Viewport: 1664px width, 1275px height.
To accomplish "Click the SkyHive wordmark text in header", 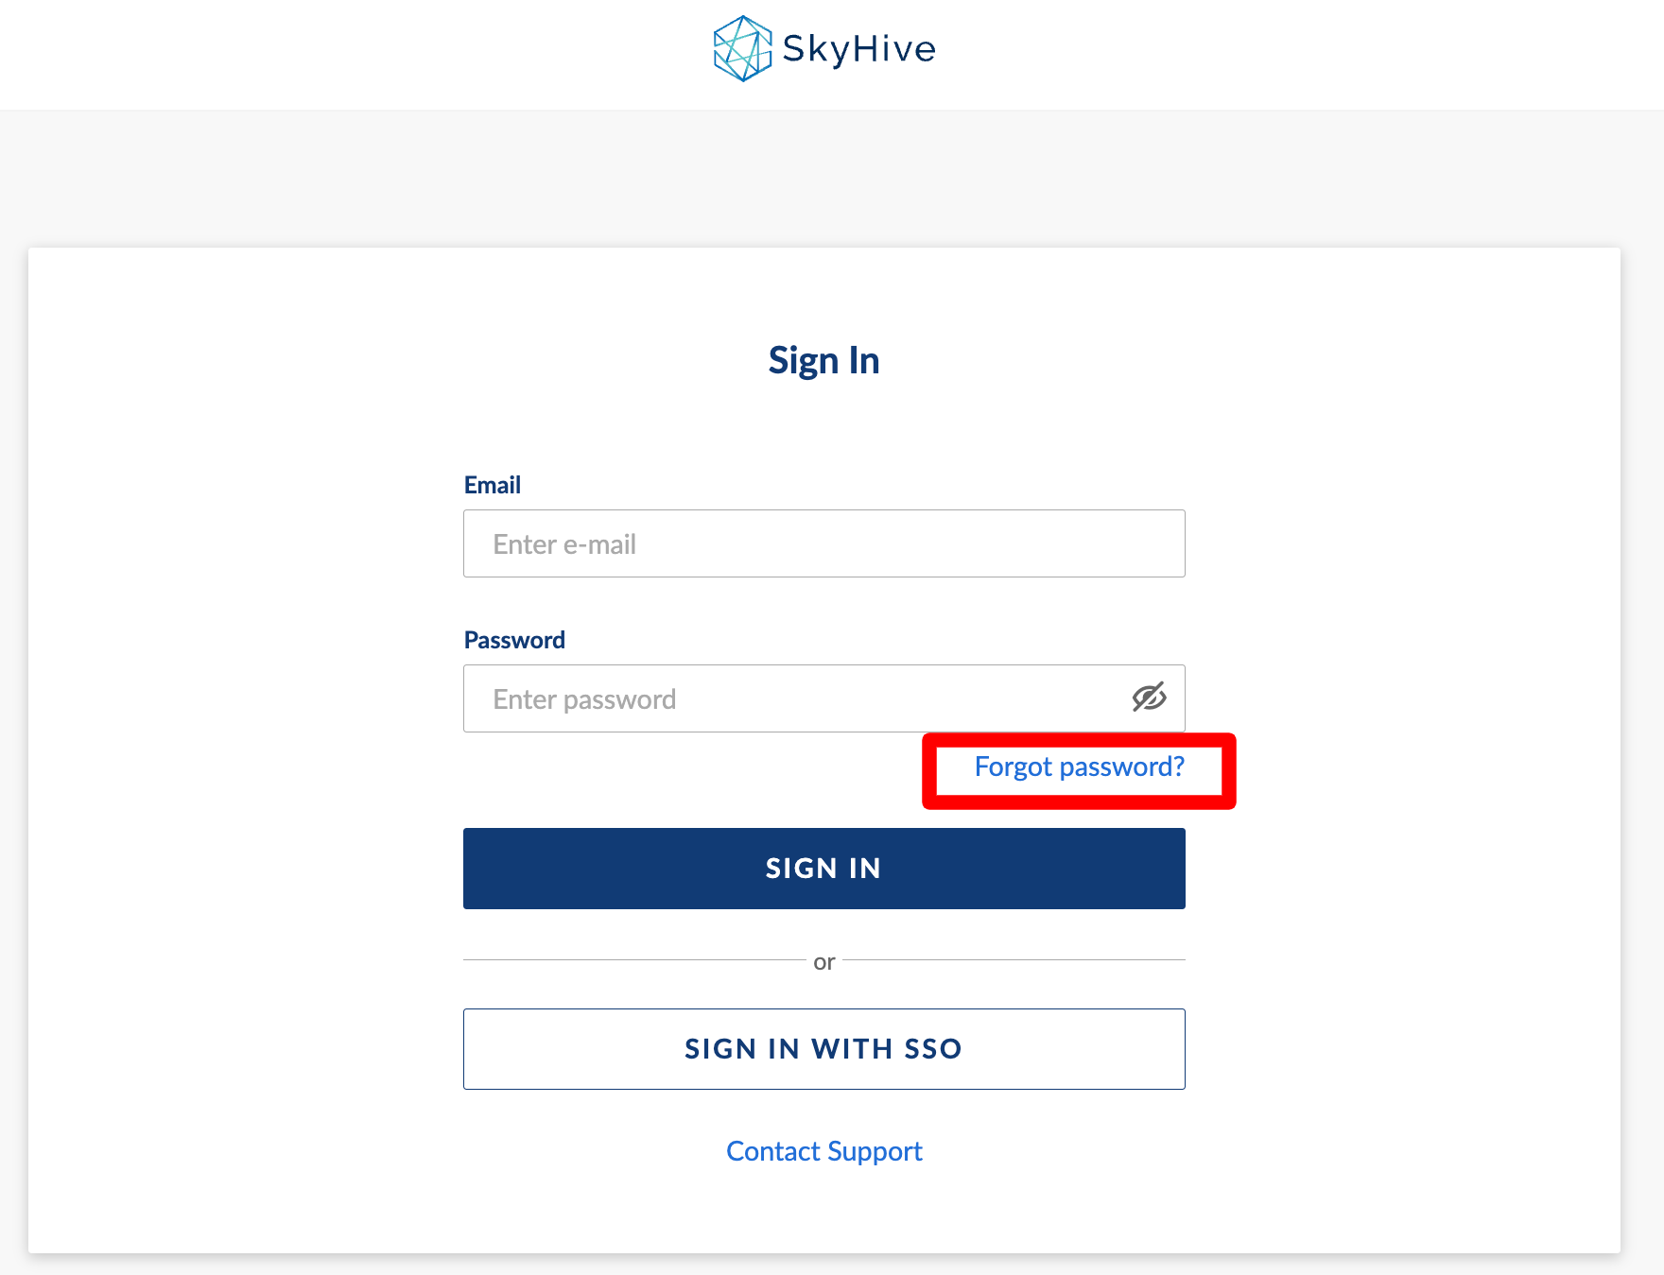I will click(x=858, y=49).
